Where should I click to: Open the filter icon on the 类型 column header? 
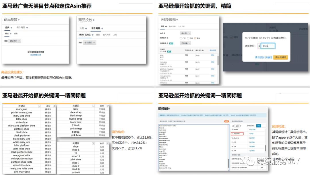[x=54, y=105]
